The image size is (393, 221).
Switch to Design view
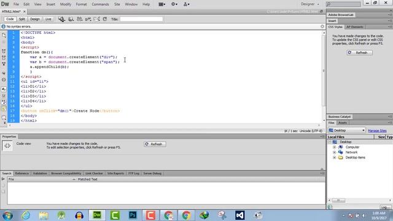click(x=35, y=19)
